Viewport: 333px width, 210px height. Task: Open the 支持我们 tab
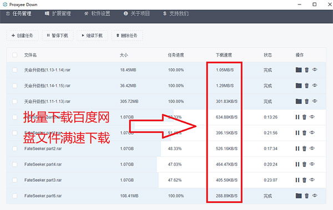pos(176,14)
